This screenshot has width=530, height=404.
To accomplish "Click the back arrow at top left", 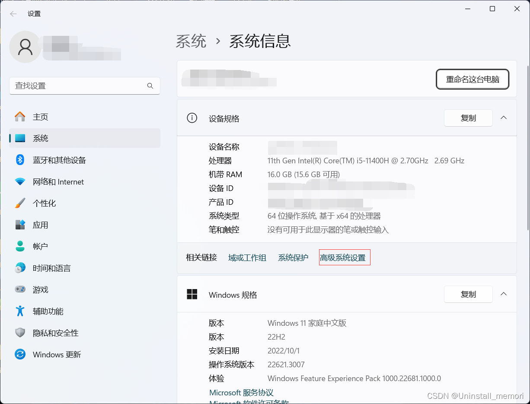I will 13,13.
